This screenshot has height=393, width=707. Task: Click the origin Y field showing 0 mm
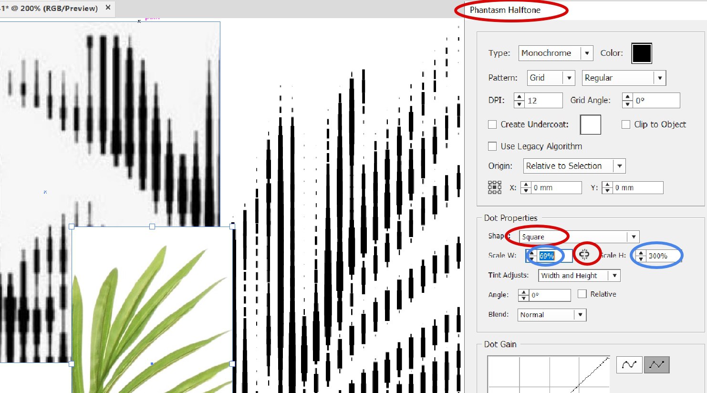point(637,188)
